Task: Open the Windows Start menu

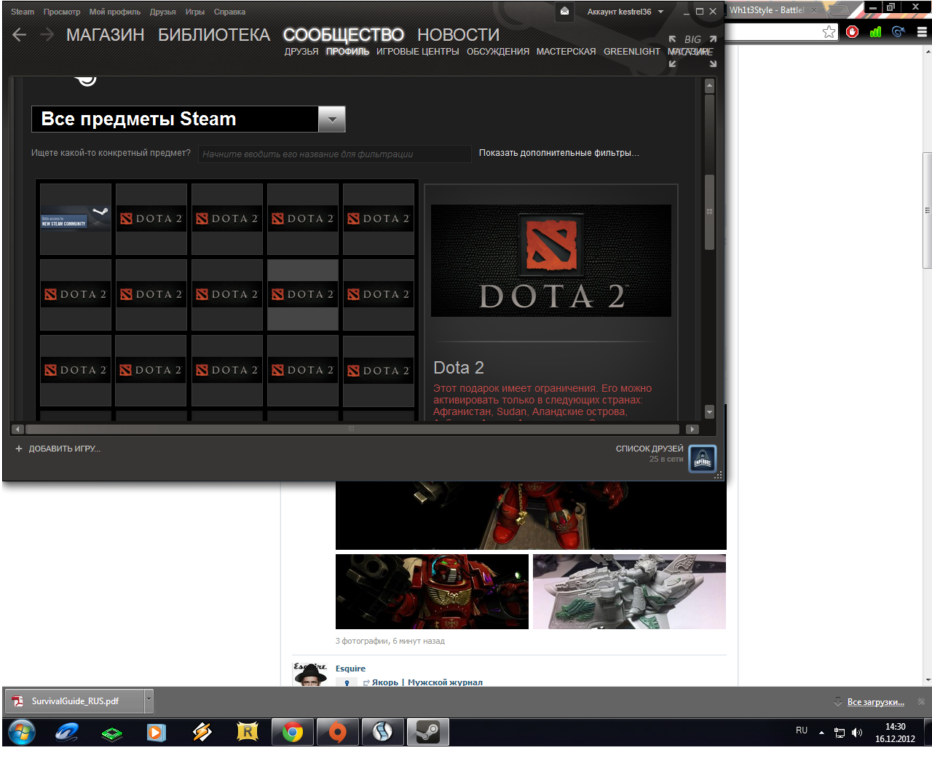Action: [x=21, y=732]
